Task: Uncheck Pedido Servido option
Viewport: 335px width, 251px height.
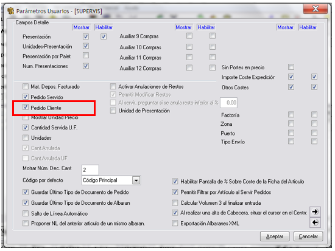Action: [26, 97]
